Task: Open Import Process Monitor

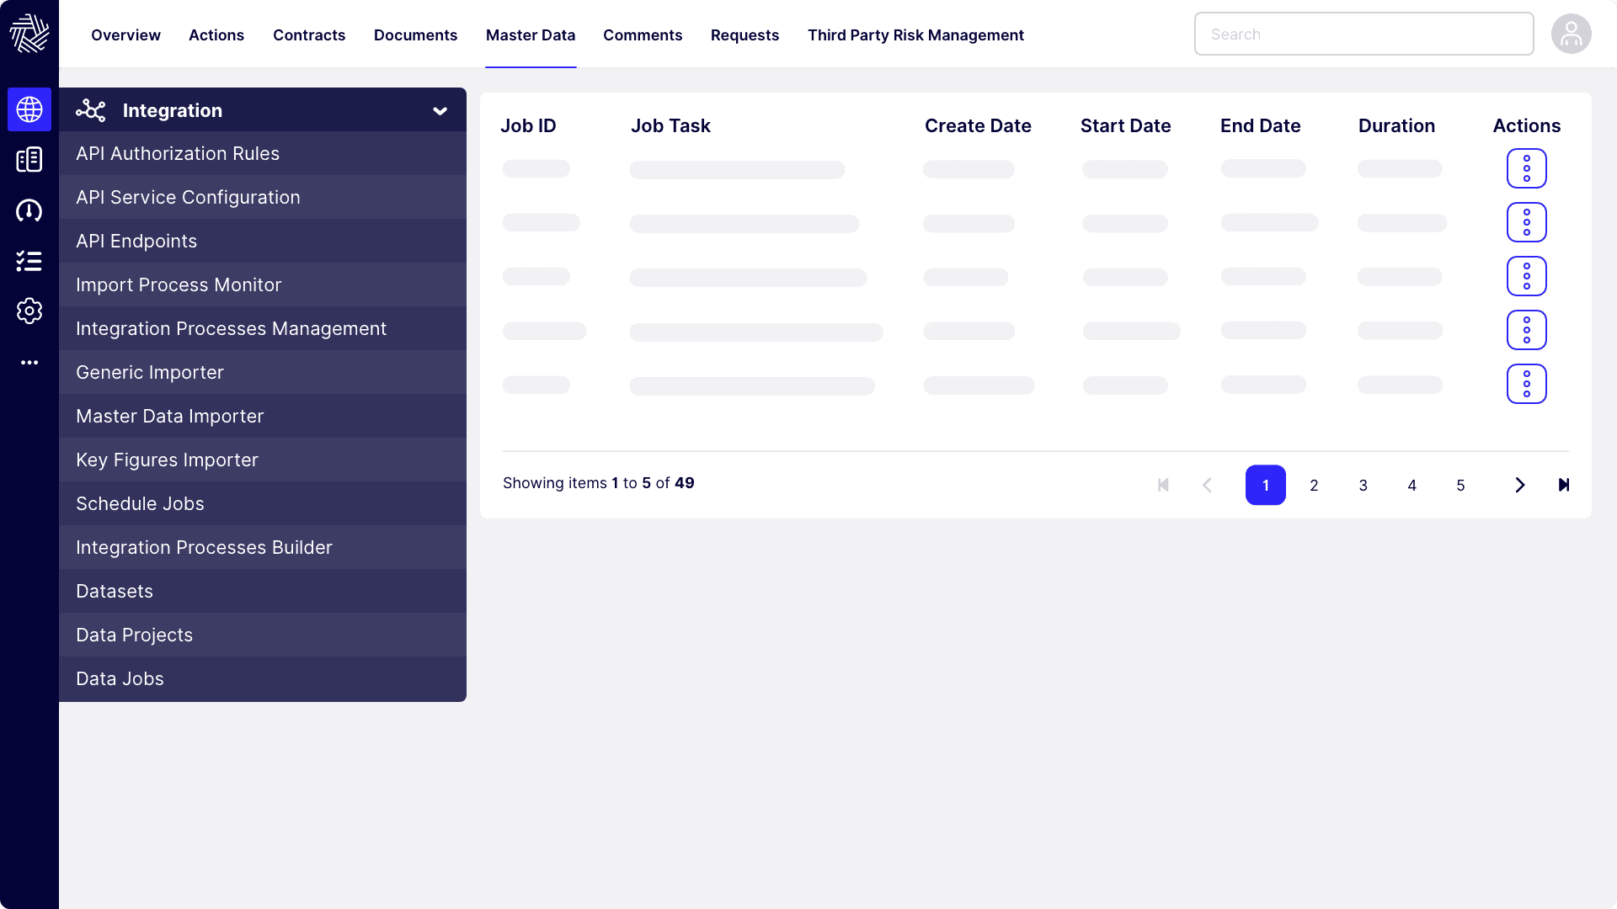Action: pos(263,284)
